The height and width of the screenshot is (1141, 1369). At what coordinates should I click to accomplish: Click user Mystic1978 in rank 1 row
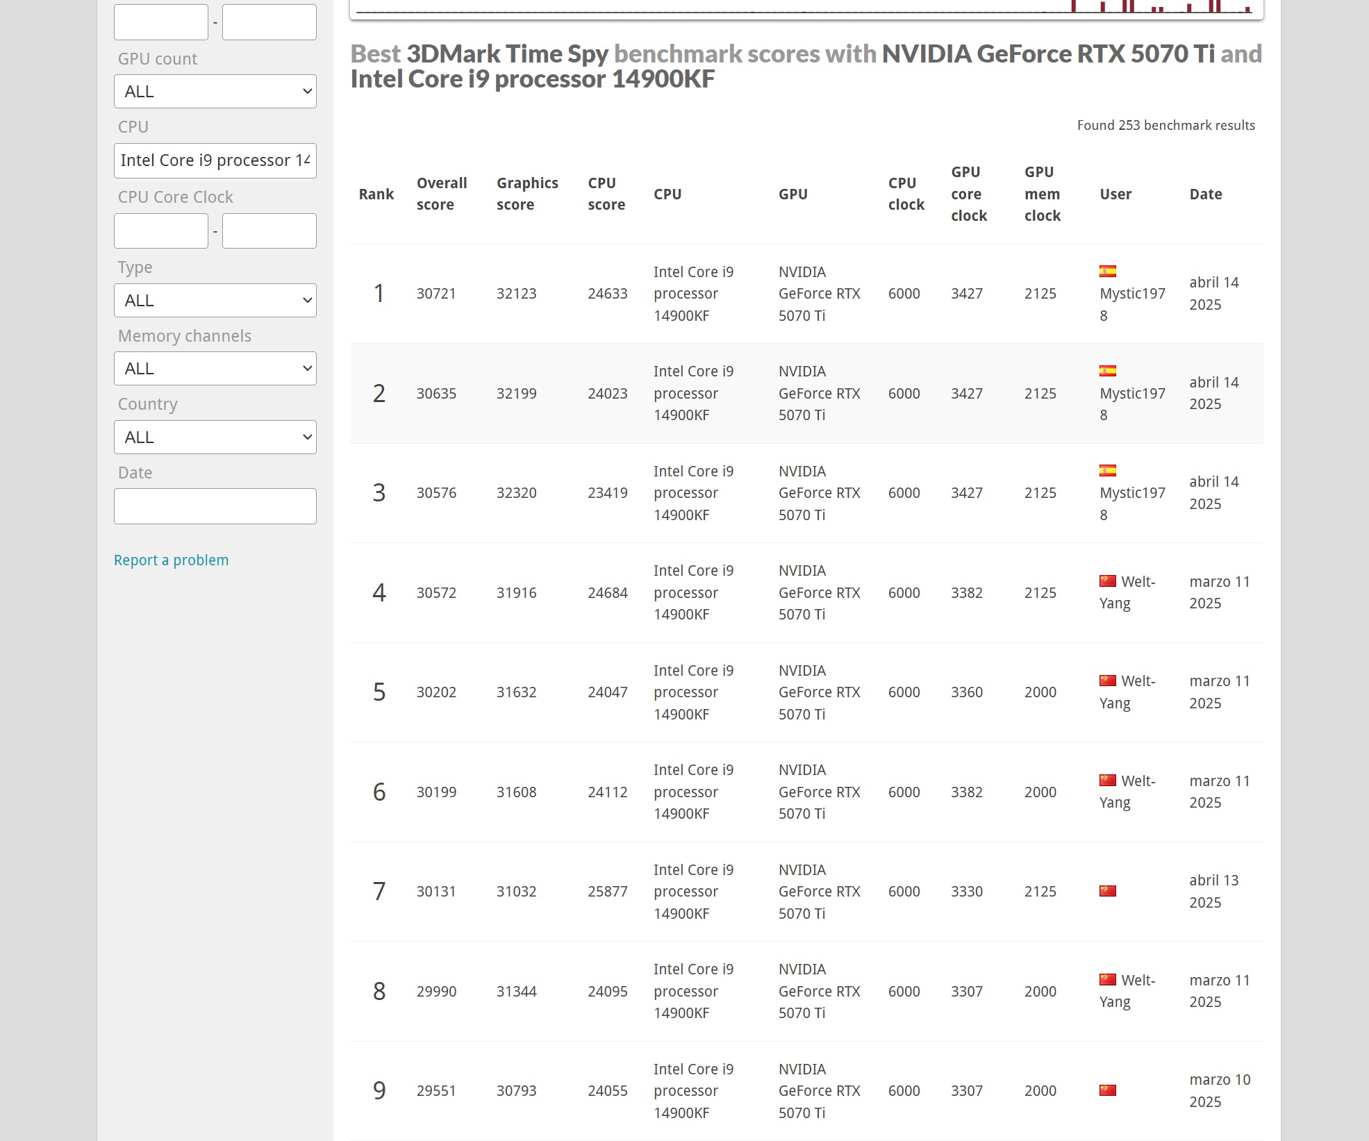[1132, 304]
